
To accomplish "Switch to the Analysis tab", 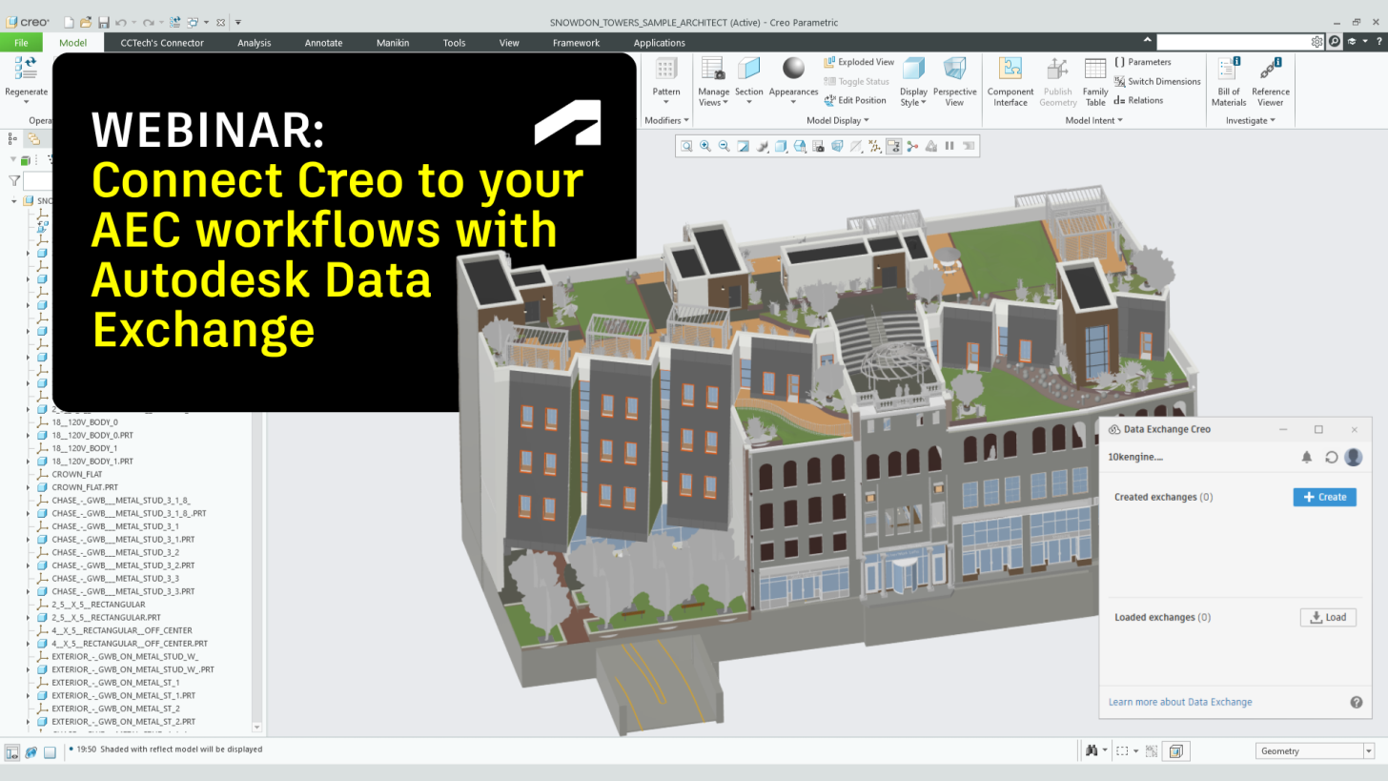I will point(255,42).
